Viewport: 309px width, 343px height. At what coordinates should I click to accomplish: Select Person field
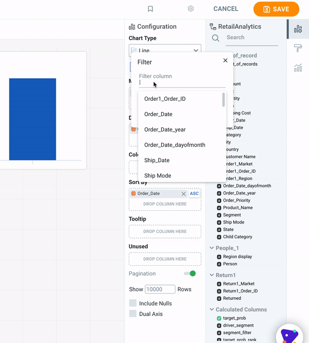pos(230,264)
